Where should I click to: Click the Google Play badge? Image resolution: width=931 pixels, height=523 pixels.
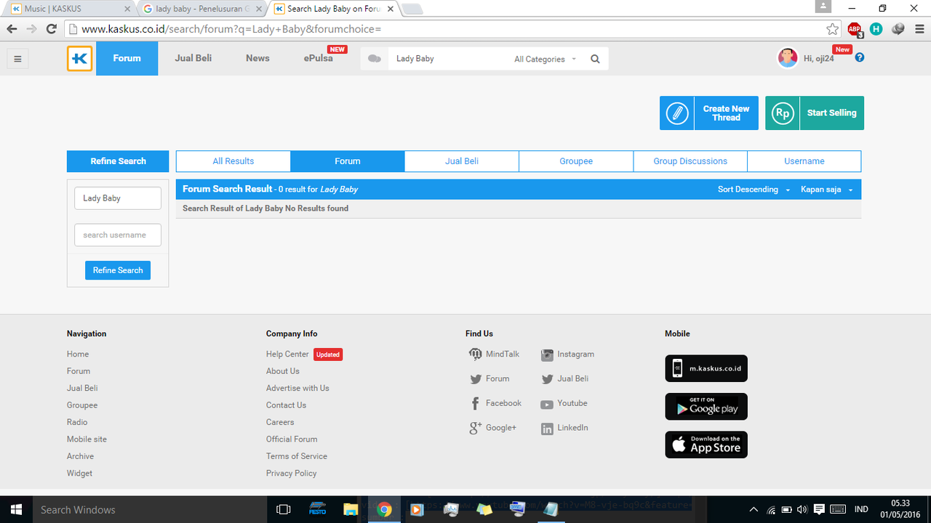(706, 407)
